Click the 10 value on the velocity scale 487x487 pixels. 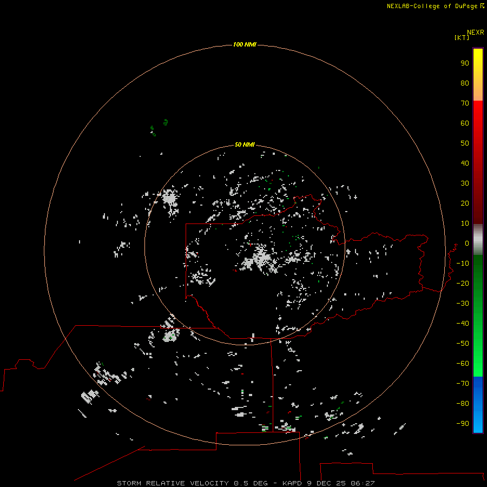click(465, 223)
